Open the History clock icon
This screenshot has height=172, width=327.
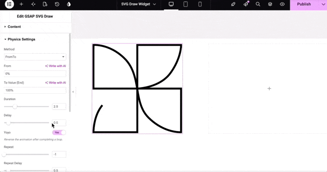(x=57, y=4)
